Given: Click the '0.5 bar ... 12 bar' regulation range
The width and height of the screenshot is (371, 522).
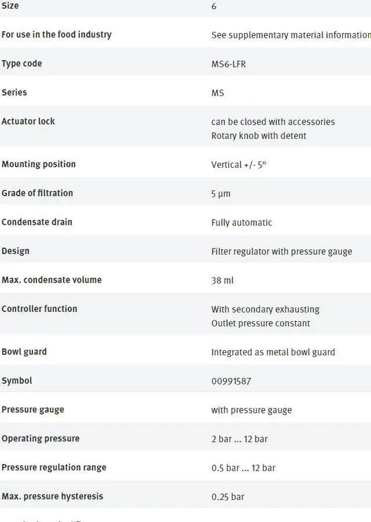Looking at the screenshot, I should tap(243, 468).
